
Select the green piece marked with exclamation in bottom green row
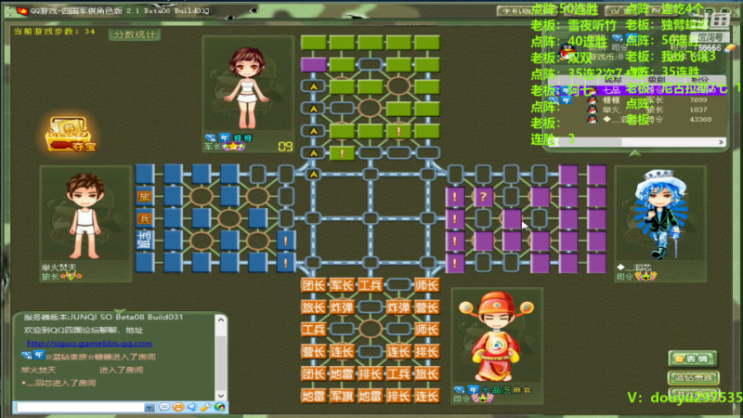[342, 153]
